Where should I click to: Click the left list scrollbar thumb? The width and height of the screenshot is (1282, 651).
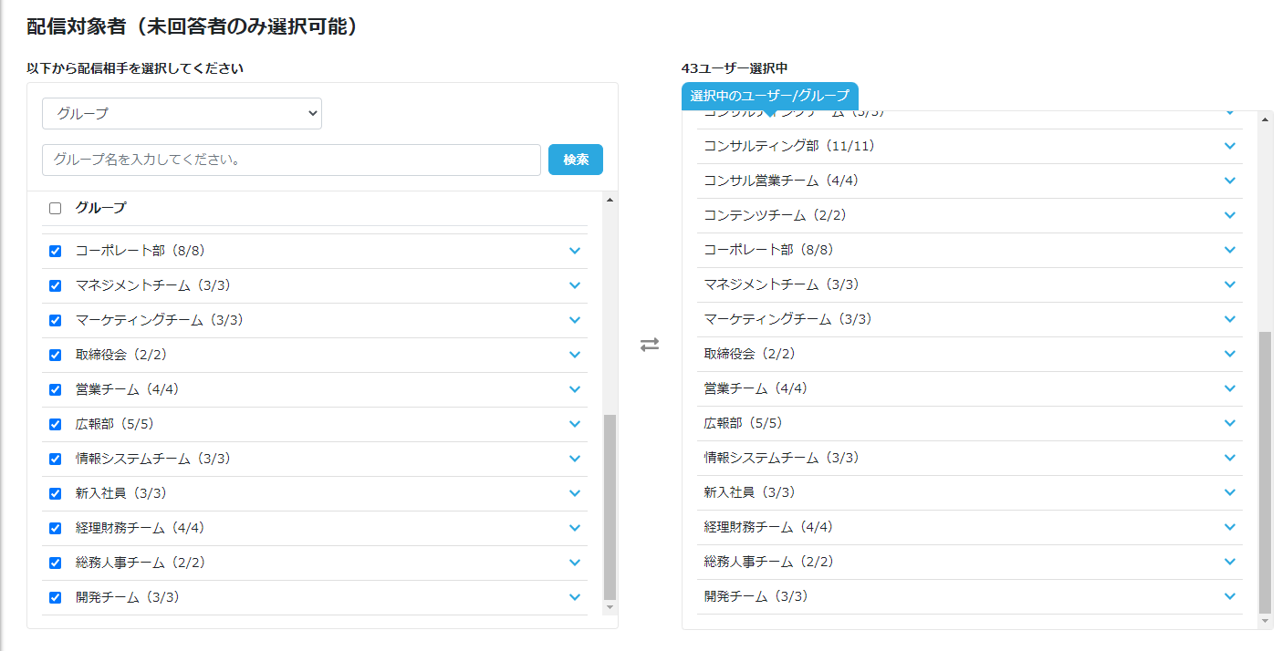click(610, 507)
